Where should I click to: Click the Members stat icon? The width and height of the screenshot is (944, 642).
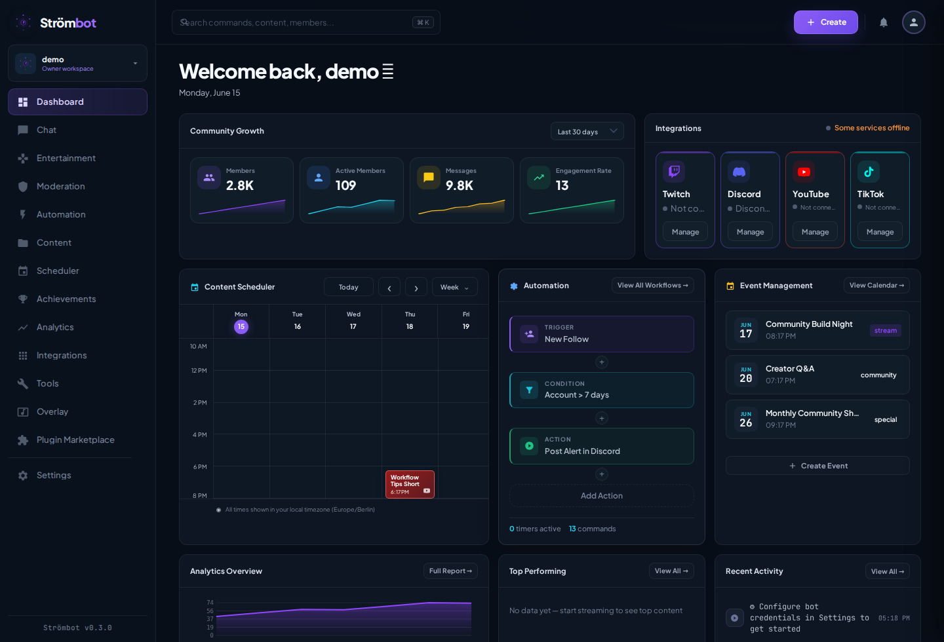click(x=209, y=177)
